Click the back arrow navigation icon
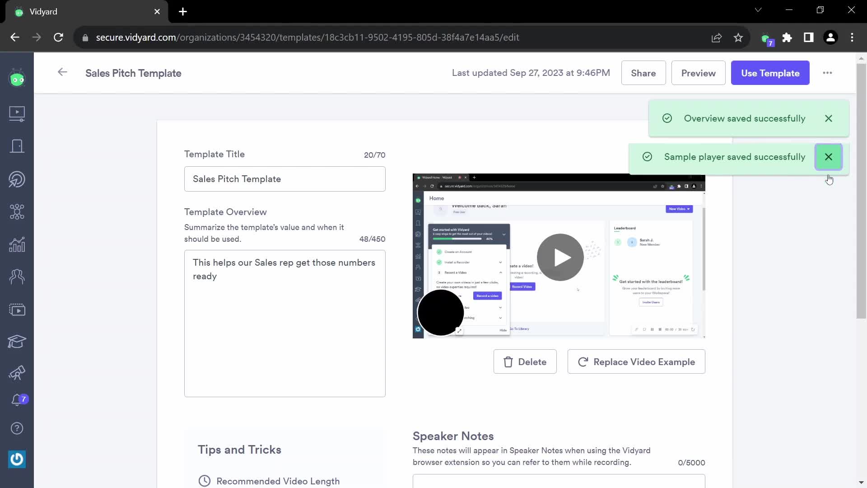The height and width of the screenshot is (488, 867). coord(62,73)
